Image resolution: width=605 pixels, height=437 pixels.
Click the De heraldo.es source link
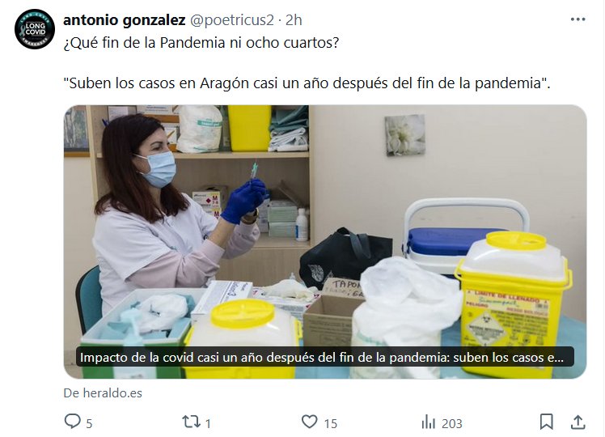coord(103,393)
